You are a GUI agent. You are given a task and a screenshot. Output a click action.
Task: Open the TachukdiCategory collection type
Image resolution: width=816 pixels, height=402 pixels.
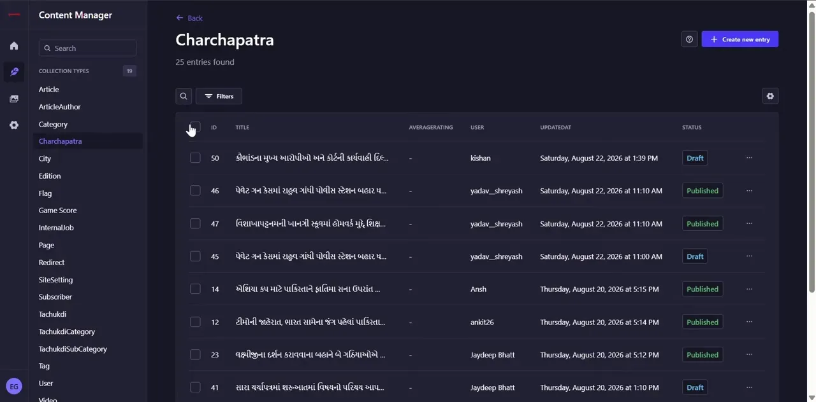[x=67, y=331]
